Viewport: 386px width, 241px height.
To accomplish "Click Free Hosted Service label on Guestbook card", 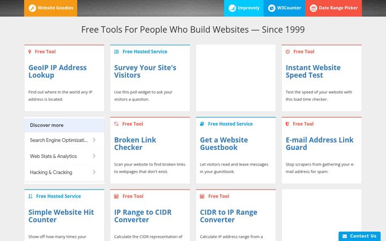I will (230, 124).
